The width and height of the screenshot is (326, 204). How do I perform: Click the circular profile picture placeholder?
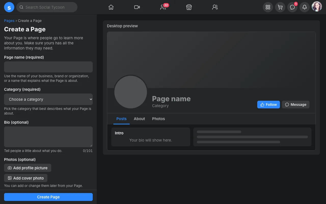point(131,92)
